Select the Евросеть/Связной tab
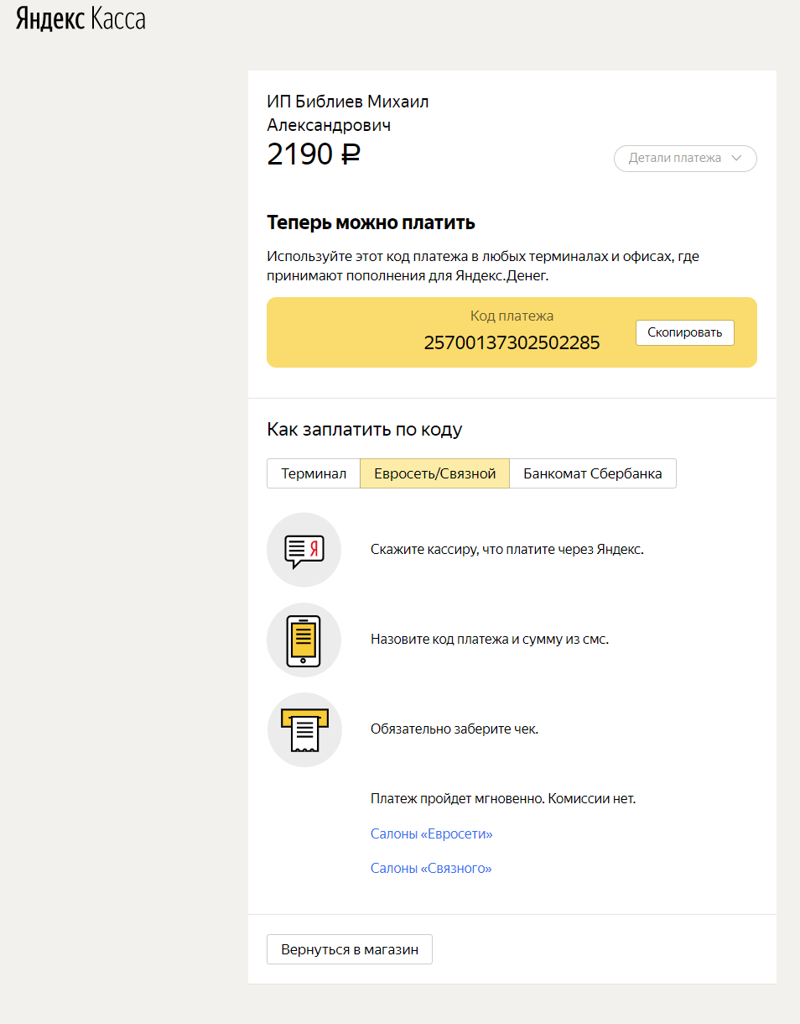The height and width of the screenshot is (1024, 800). pos(435,473)
